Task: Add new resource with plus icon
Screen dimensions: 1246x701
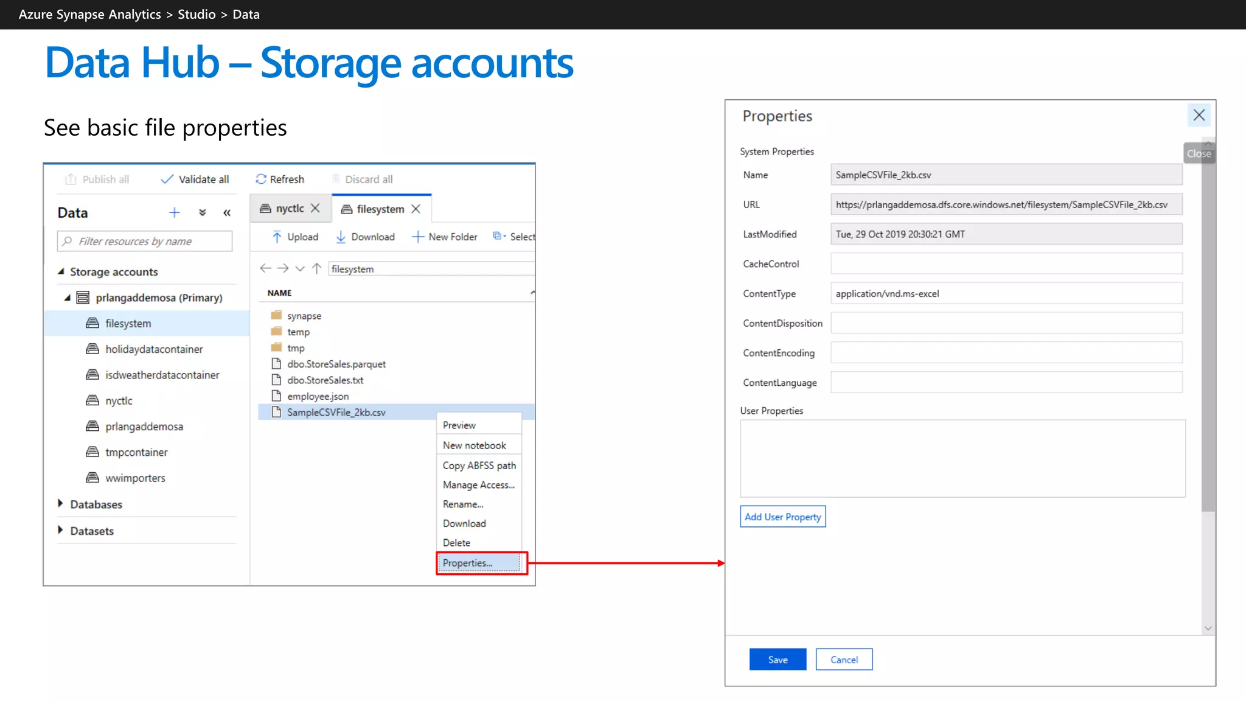Action: click(175, 212)
